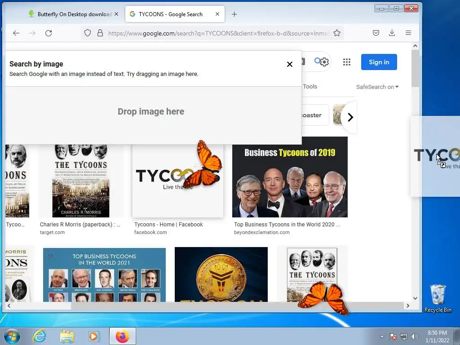This screenshot has height=345, width=460.
Task: Open Top Business Tycoons 2021 thumbnail
Action: pyautogui.click(x=104, y=275)
